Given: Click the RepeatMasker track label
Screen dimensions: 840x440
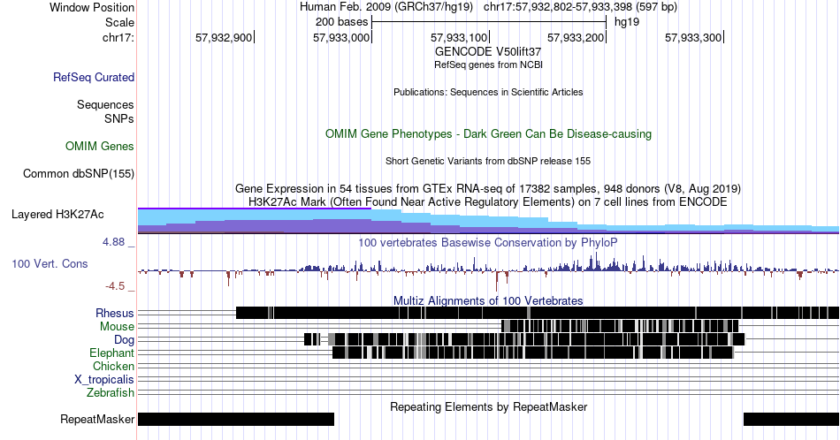Looking at the screenshot, I should click(x=97, y=419).
